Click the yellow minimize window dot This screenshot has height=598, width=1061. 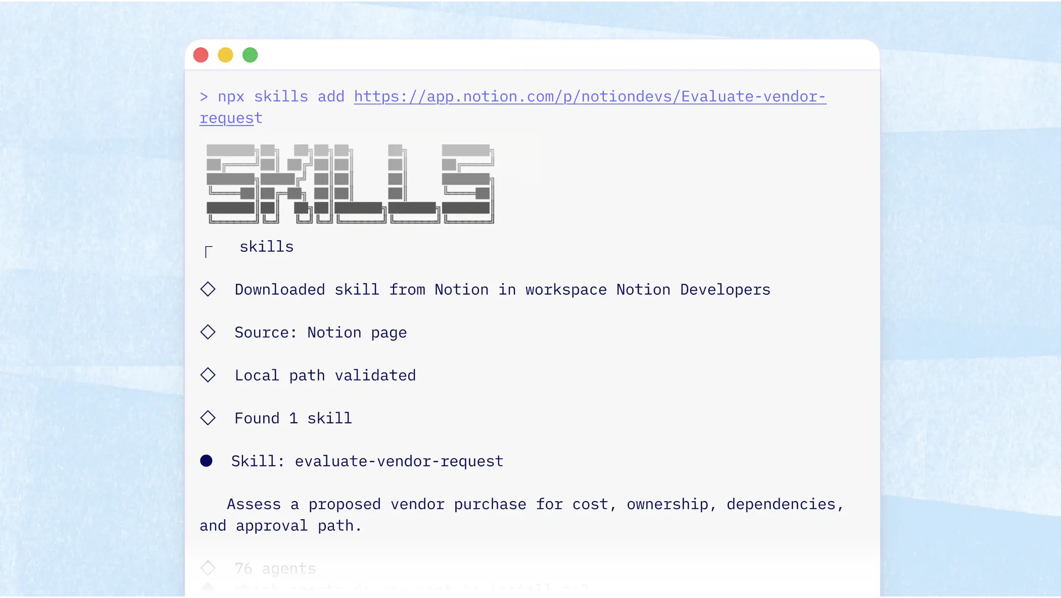pyautogui.click(x=225, y=55)
